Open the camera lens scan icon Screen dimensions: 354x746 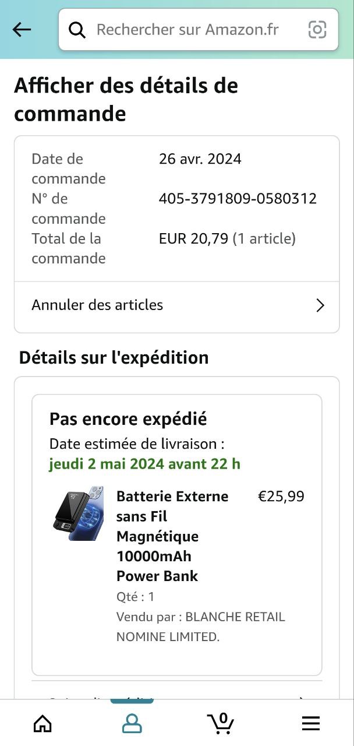click(317, 30)
